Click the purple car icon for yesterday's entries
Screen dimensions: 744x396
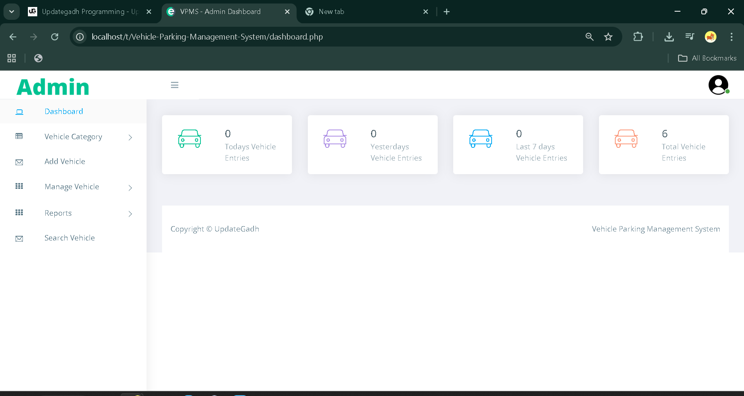coord(335,139)
